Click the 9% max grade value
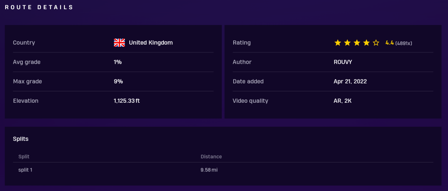Screen dimensions: 448x191 (x=118, y=81)
